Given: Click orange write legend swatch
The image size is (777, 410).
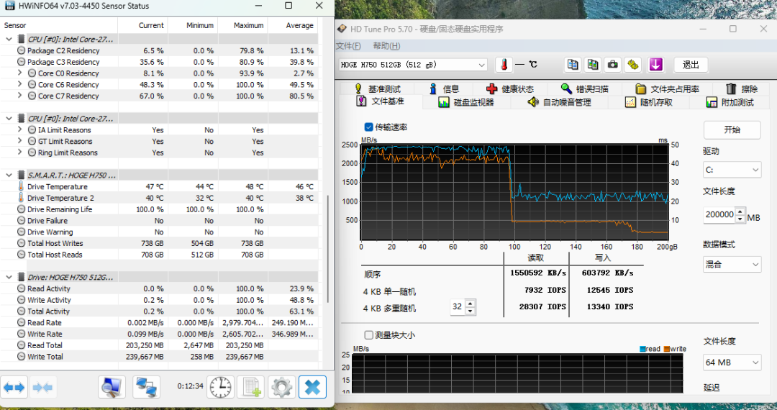Looking at the screenshot, I should [x=666, y=349].
